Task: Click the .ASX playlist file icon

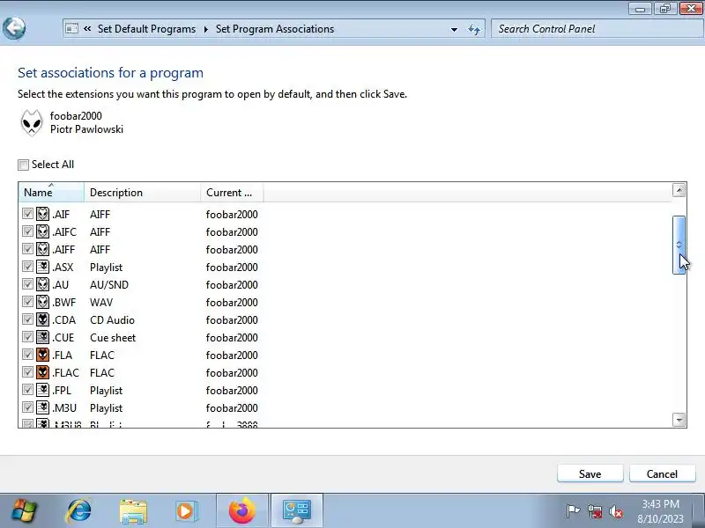Action: click(42, 267)
